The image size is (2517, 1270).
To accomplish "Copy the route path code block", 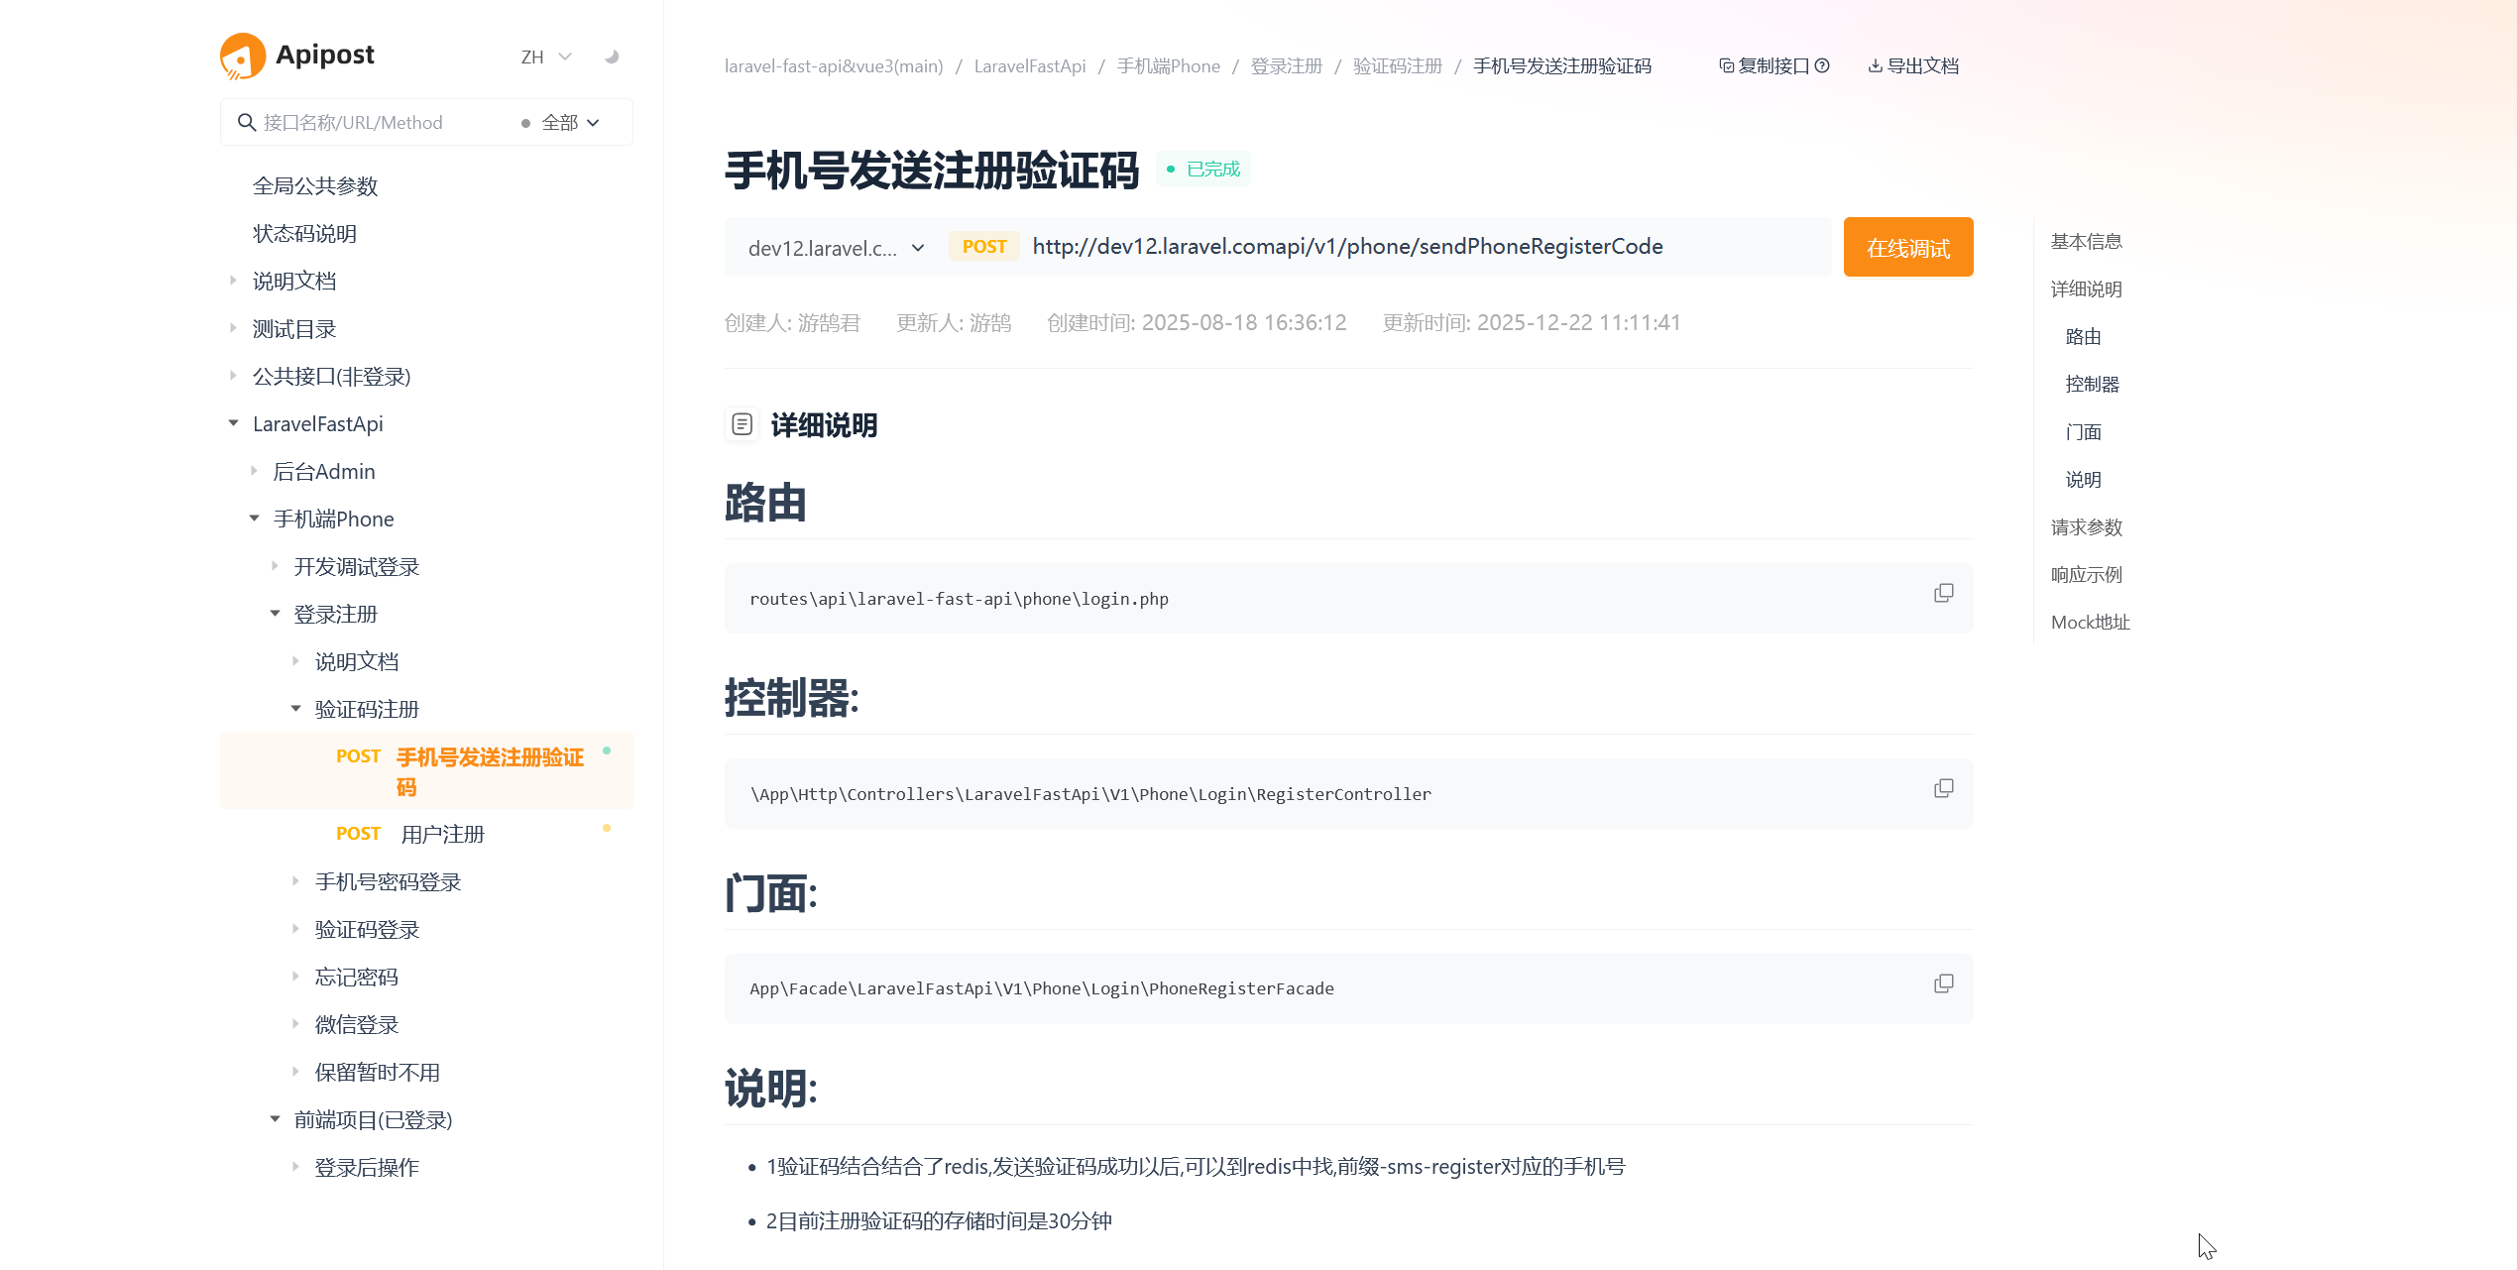I will point(1943,593).
